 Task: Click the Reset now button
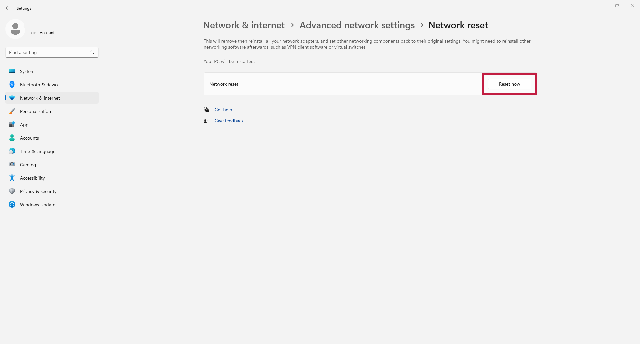pos(509,84)
